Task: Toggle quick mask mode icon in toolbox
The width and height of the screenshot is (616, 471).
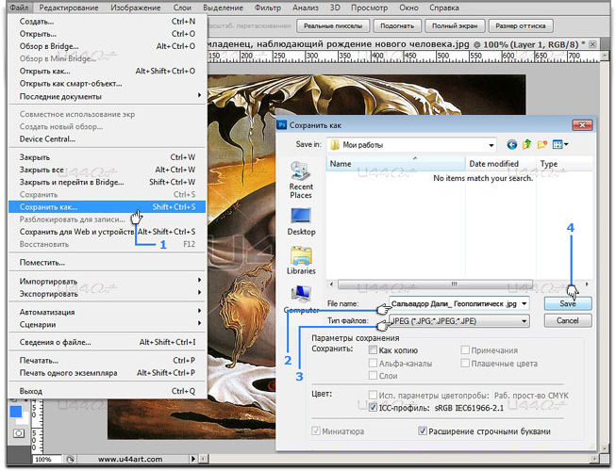Action: (18, 433)
